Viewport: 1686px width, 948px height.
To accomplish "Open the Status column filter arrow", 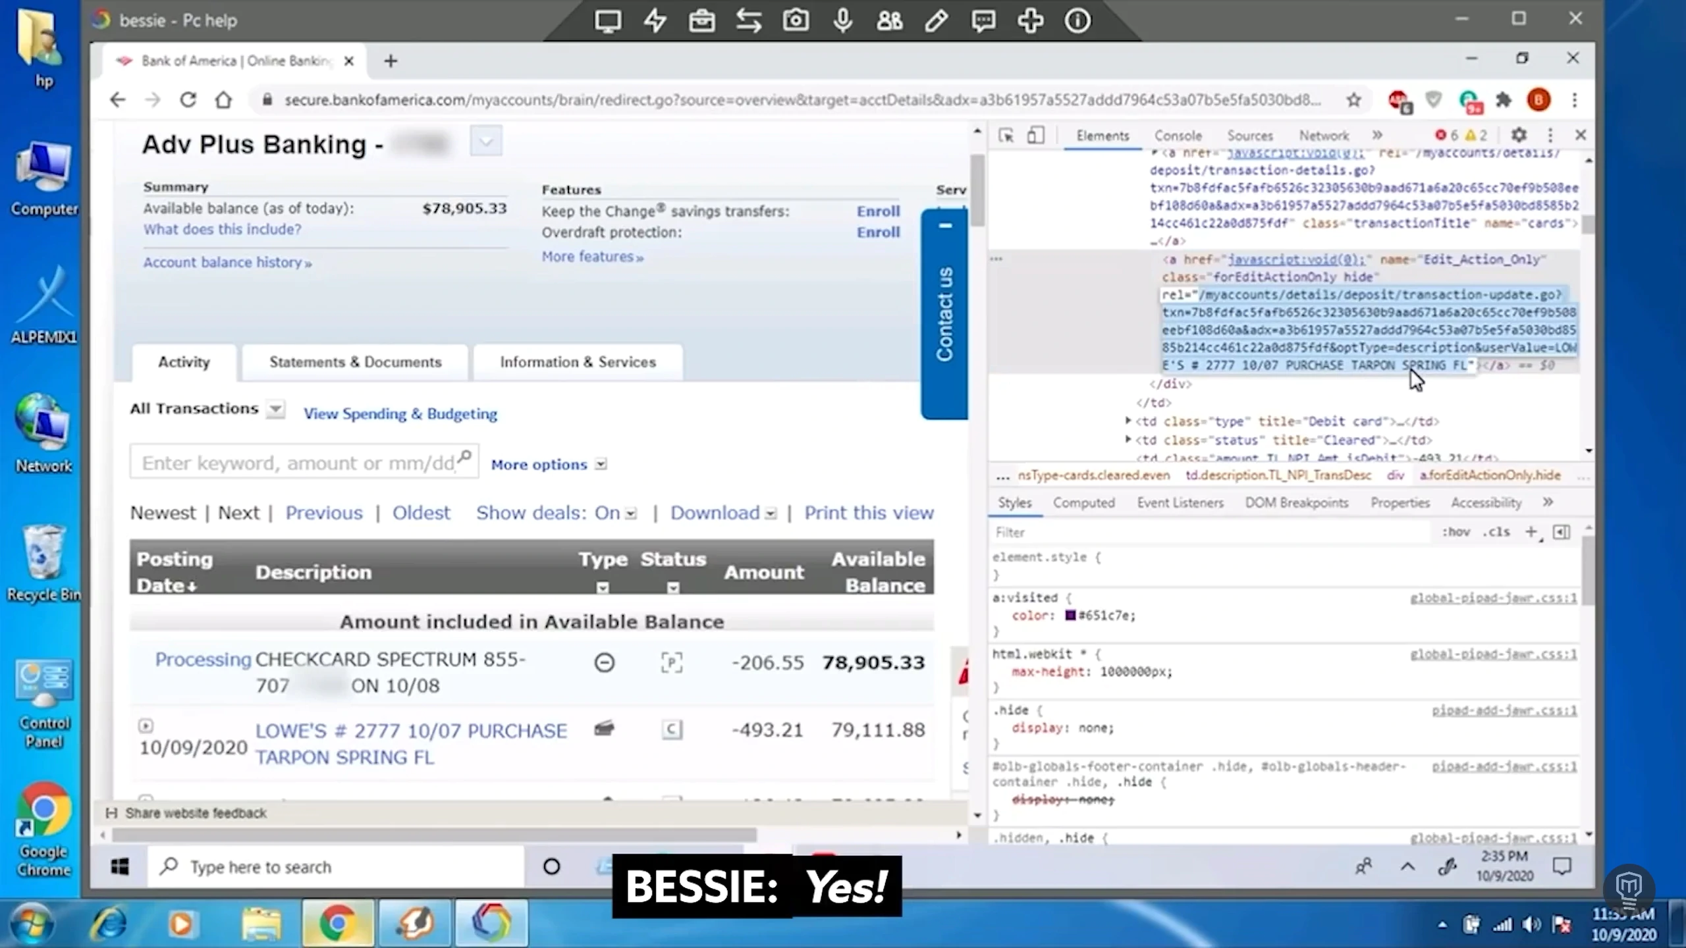I will (x=672, y=587).
